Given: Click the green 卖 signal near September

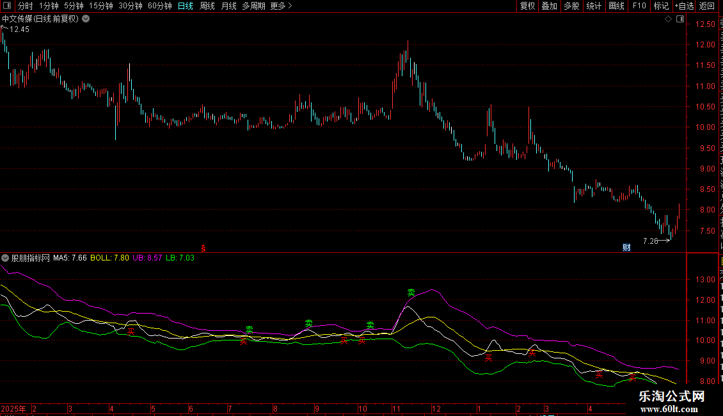Looking at the screenshot, I should point(309,323).
